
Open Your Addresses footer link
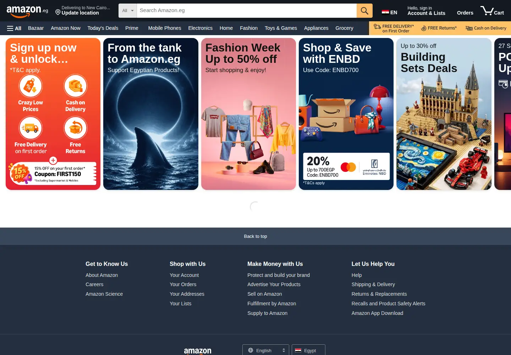(187, 294)
